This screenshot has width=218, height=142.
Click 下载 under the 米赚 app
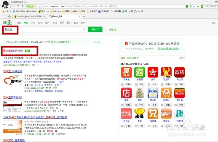point(141,126)
